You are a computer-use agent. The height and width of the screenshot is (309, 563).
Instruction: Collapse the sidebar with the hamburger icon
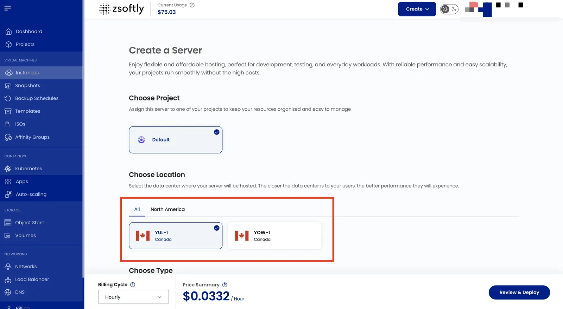pos(8,8)
